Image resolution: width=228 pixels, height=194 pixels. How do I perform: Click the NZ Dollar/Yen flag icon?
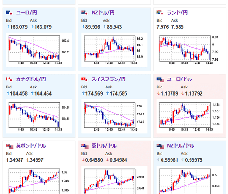click(85, 13)
